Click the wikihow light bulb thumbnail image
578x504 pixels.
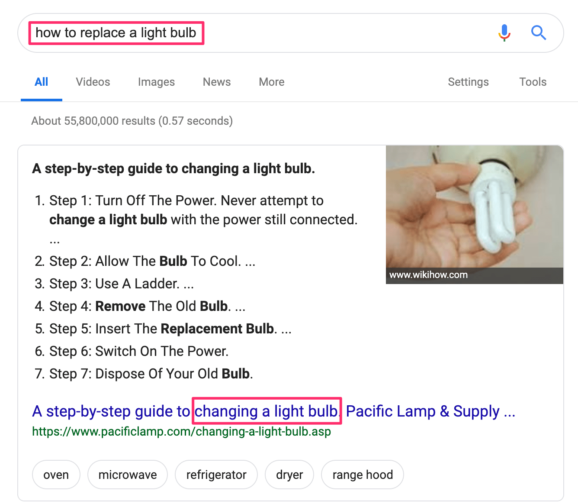click(x=474, y=207)
